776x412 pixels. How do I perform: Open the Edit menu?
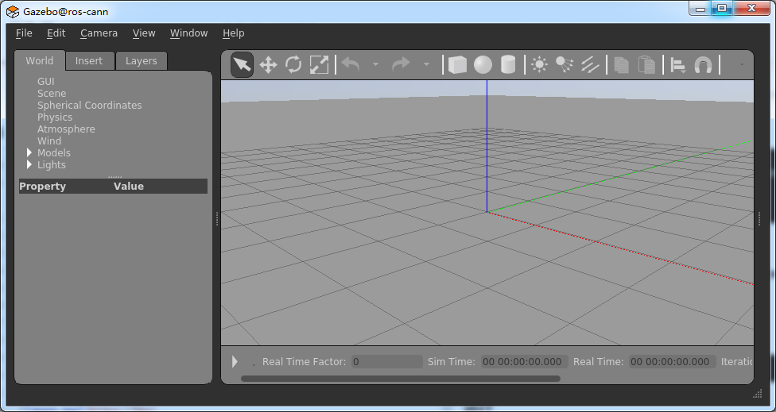(56, 33)
